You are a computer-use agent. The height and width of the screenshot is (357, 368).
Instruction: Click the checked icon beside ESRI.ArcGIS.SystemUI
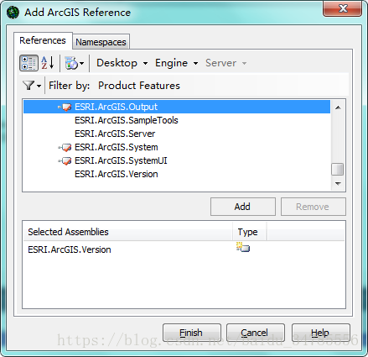pos(65,160)
